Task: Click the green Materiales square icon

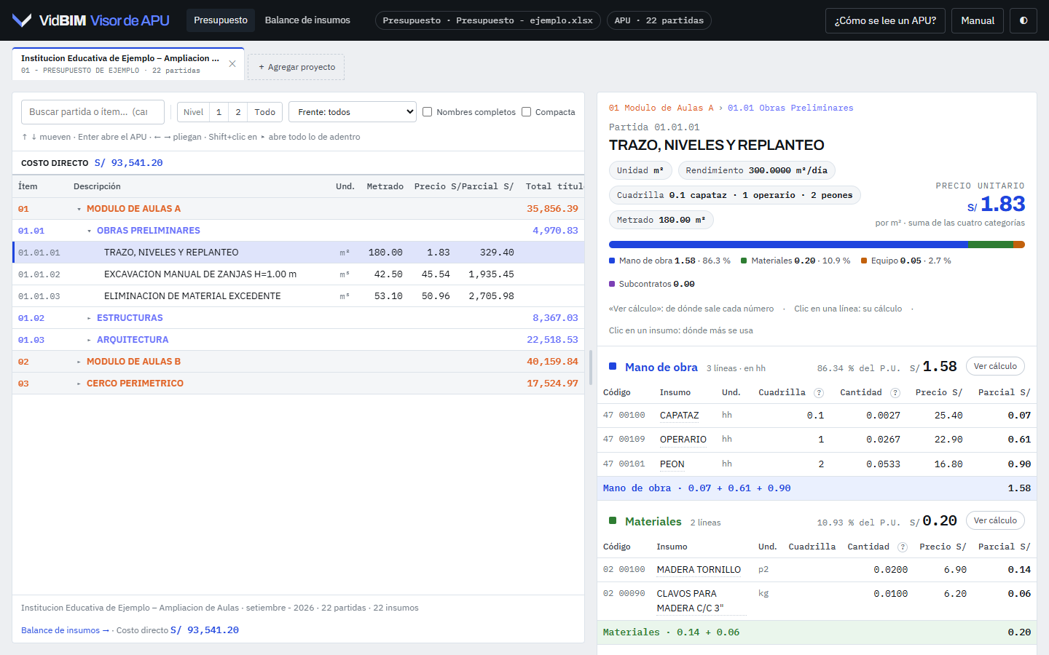Action: pos(613,521)
